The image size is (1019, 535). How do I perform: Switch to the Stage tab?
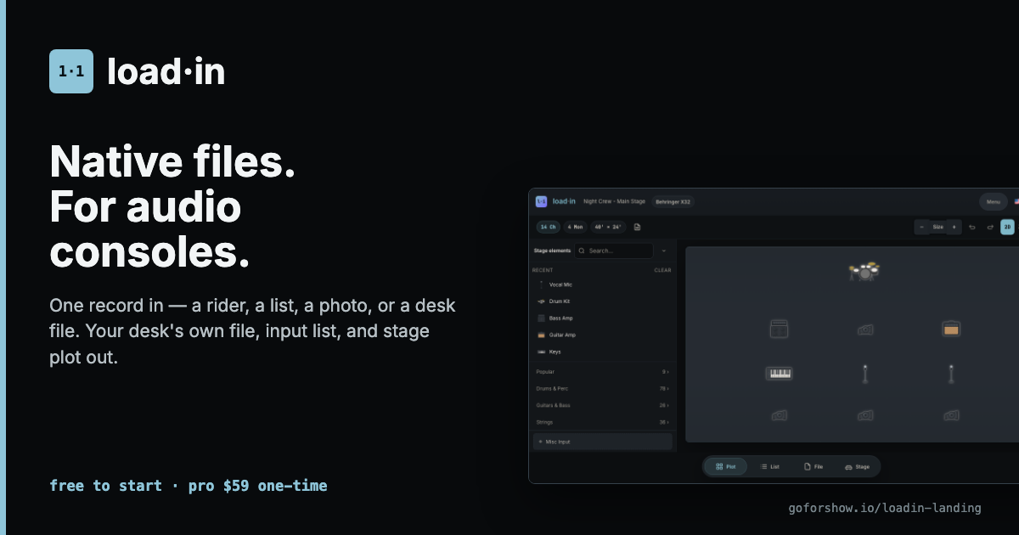858,466
